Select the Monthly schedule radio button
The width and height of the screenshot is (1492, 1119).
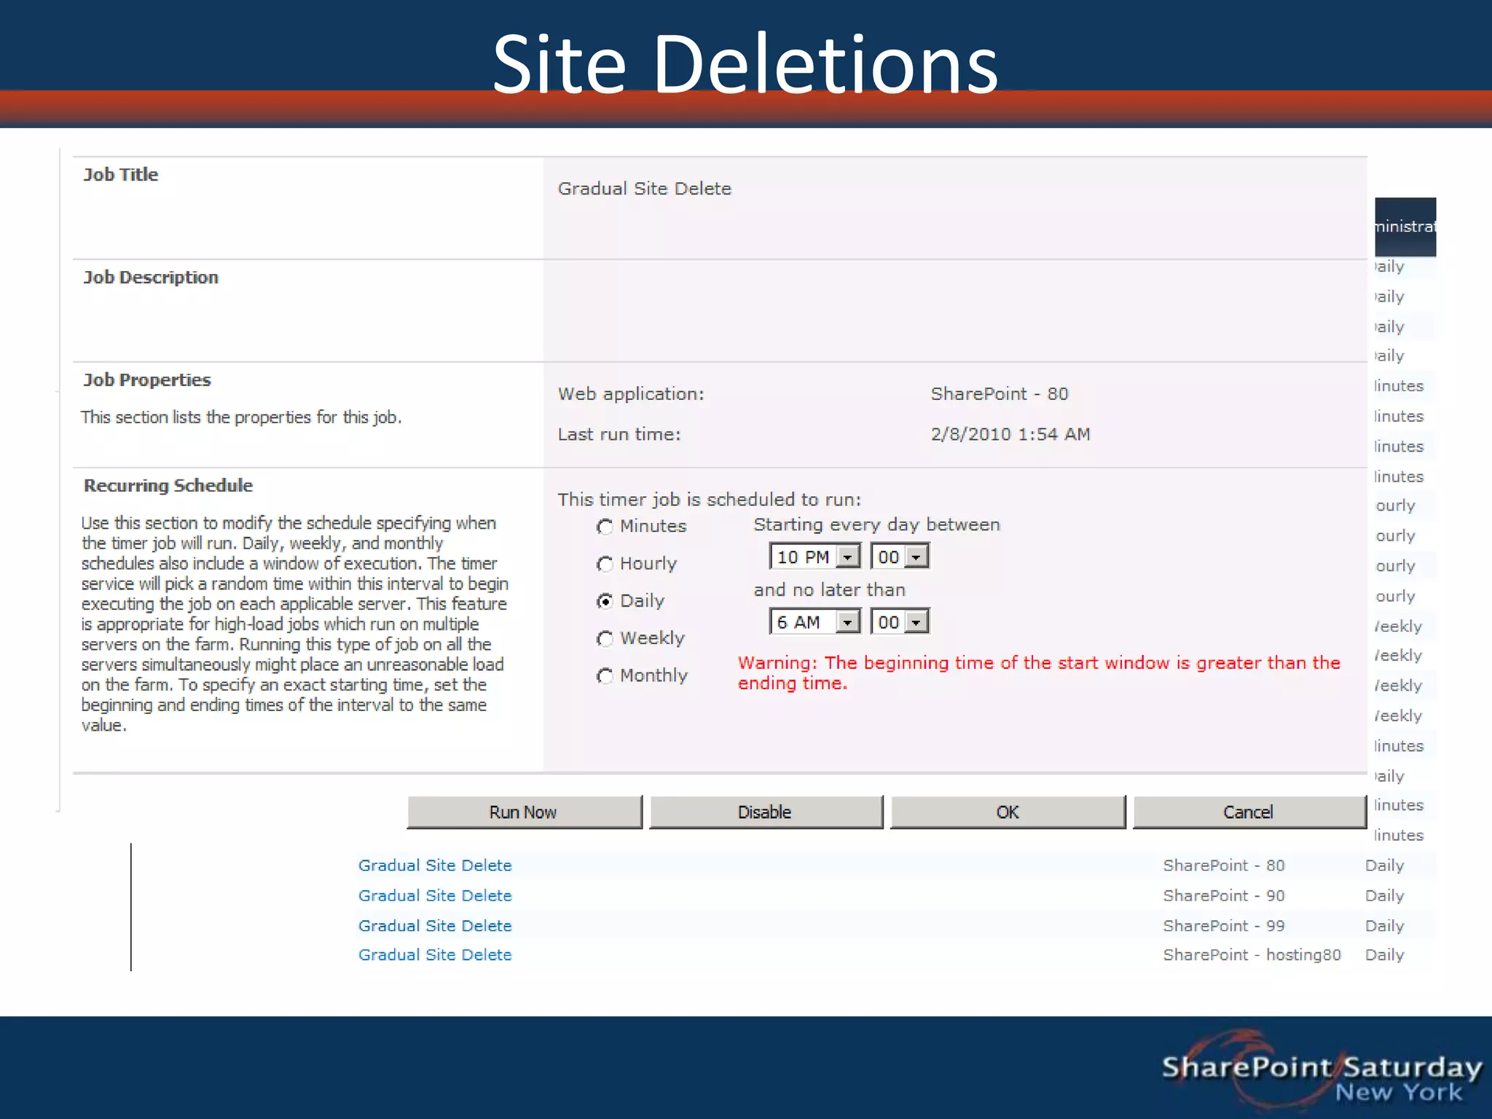pyautogui.click(x=605, y=676)
